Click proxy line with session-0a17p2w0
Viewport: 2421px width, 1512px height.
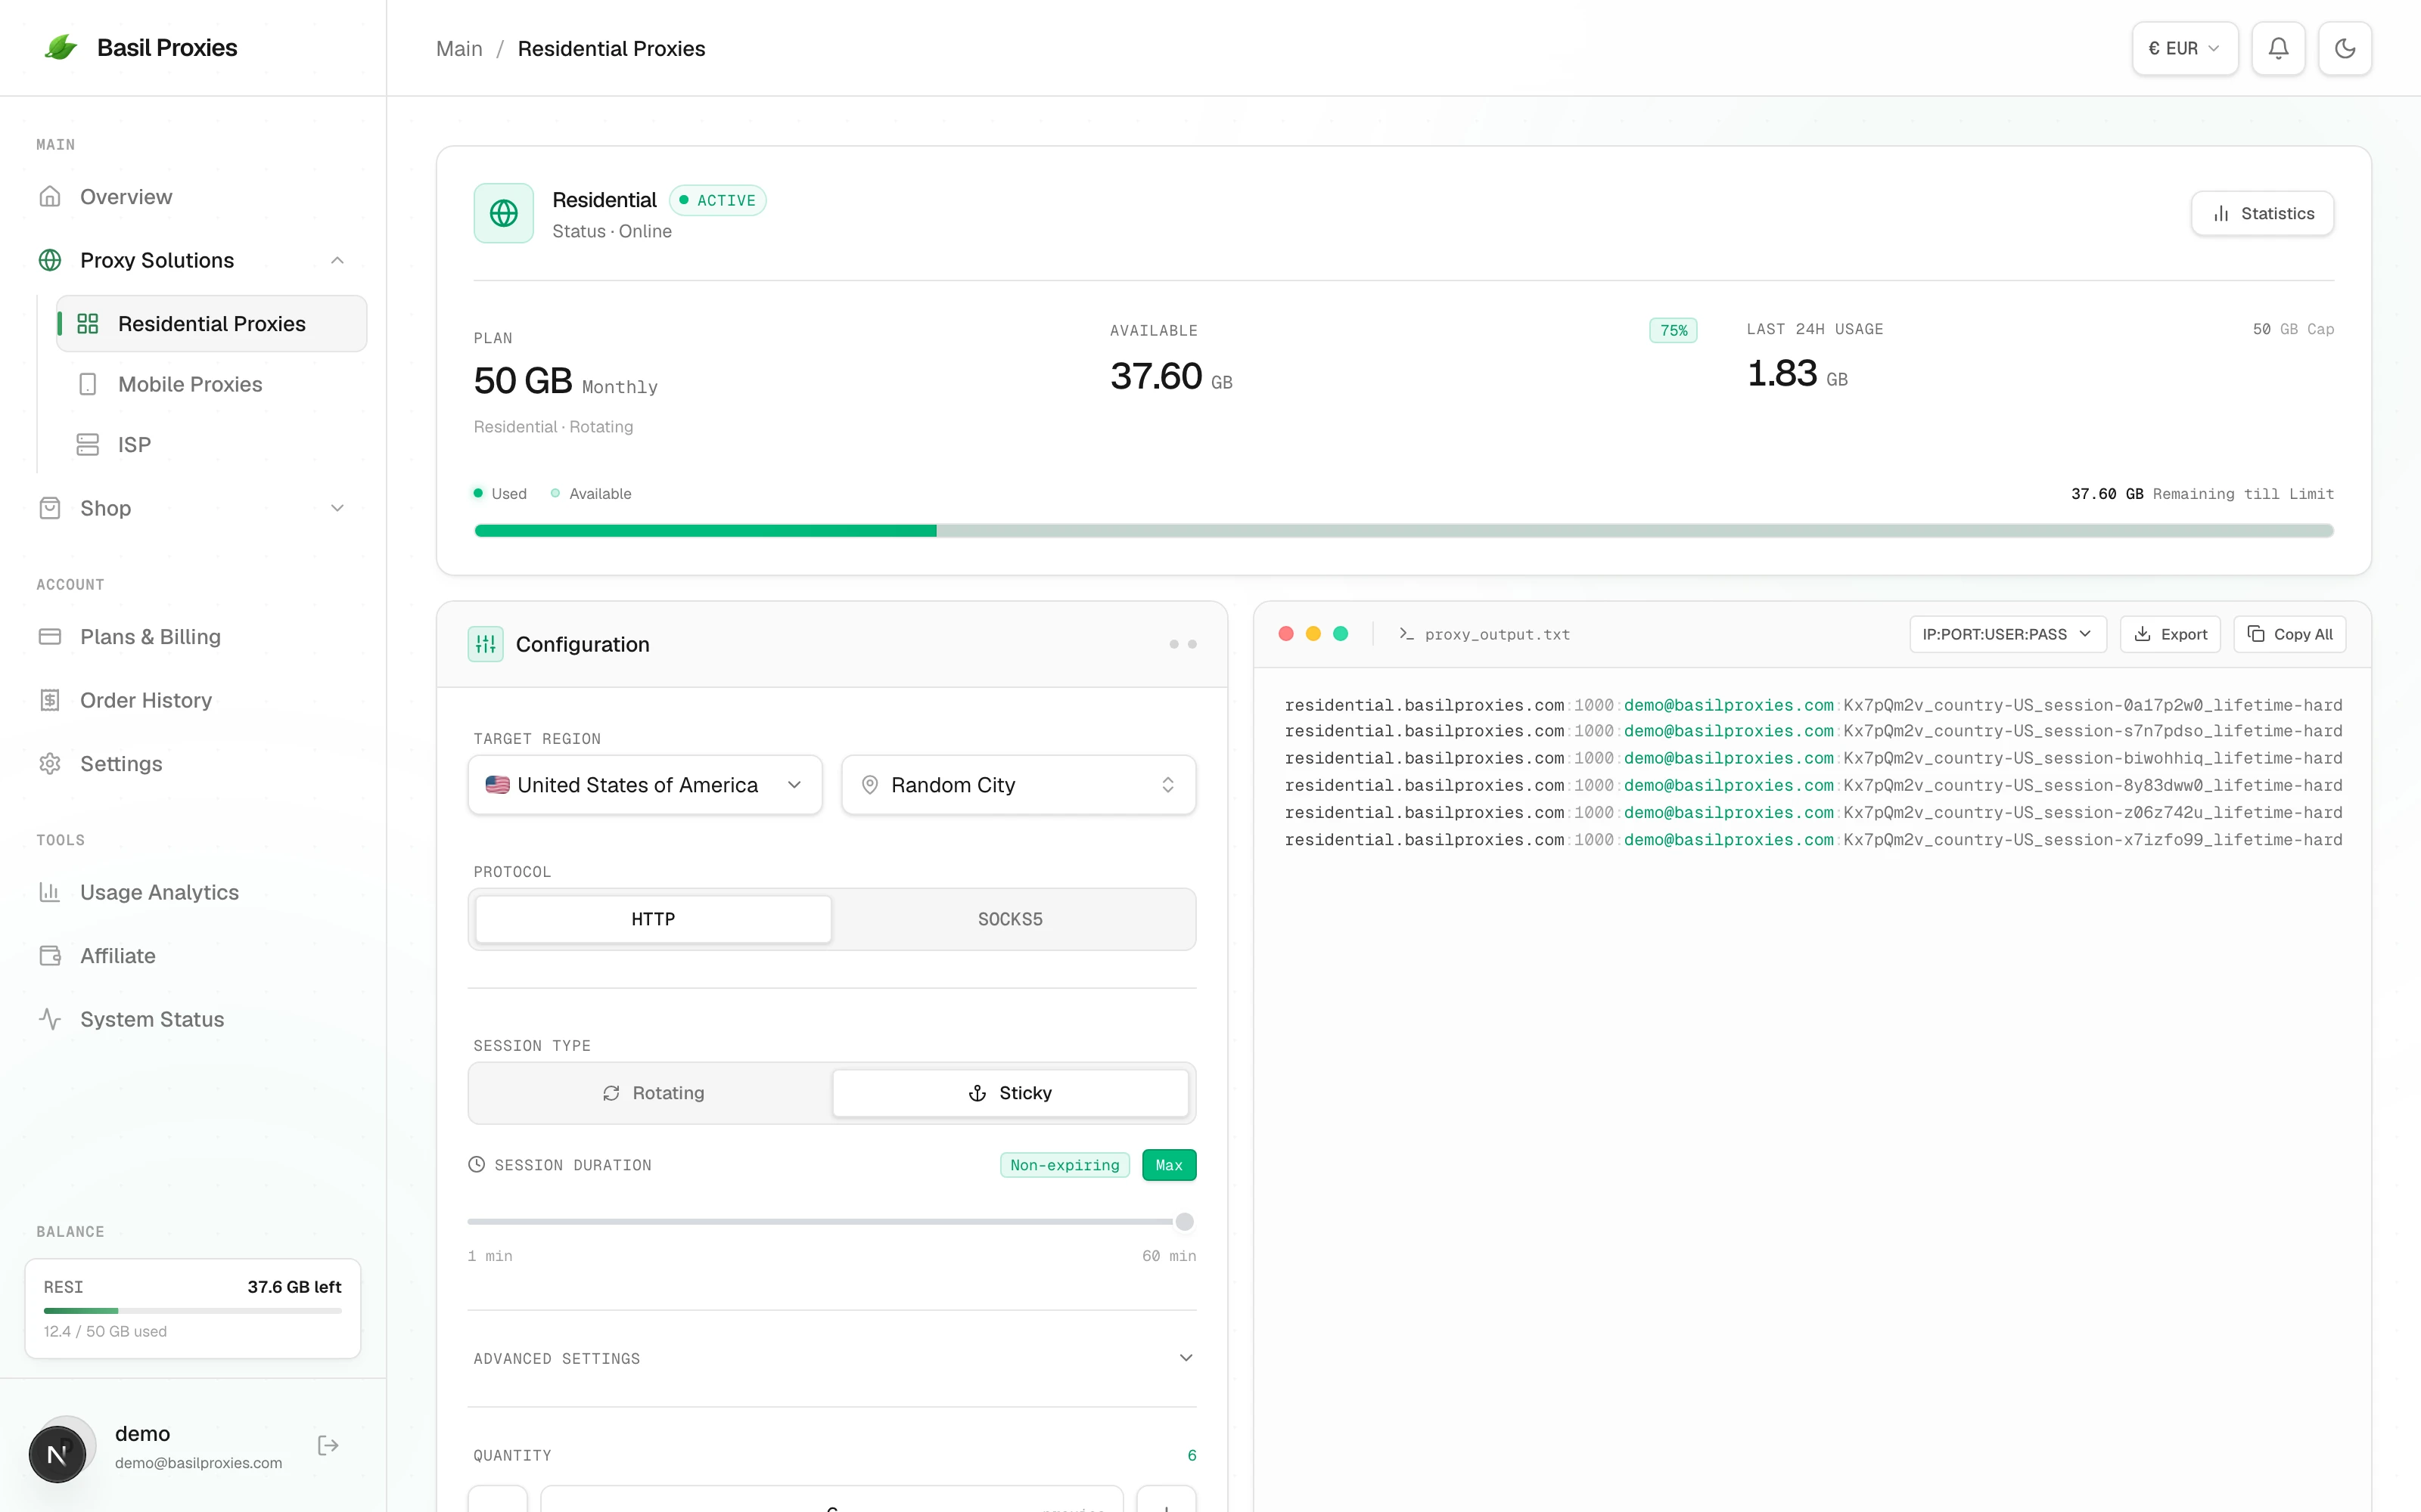pos(1813,705)
